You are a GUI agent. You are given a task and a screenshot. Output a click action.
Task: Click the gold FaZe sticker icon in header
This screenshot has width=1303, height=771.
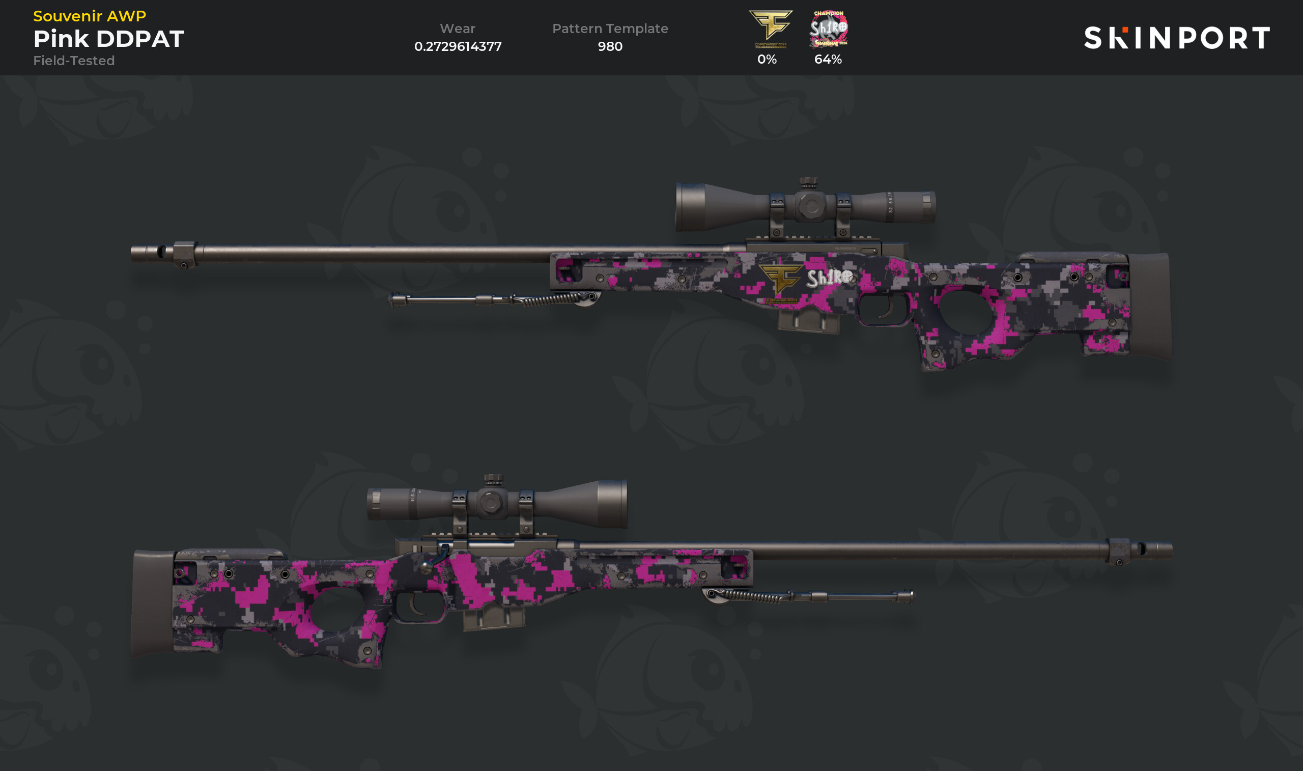771,29
